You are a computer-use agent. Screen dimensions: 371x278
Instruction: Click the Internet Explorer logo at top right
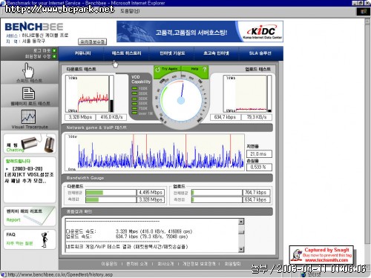coord(363,11)
